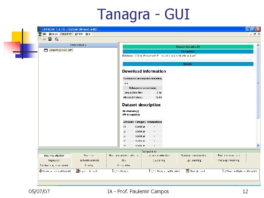Click the Download information heading
Screen dimensions: 264x198
[144, 71]
